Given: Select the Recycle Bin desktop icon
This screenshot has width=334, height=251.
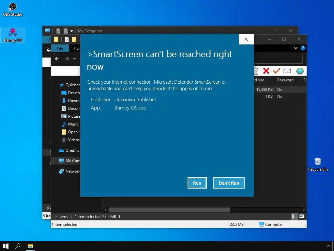Looking at the screenshot, I should [318, 164].
